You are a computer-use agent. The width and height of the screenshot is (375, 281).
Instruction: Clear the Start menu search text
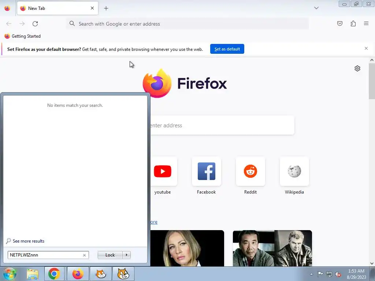(x=84, y=255)
